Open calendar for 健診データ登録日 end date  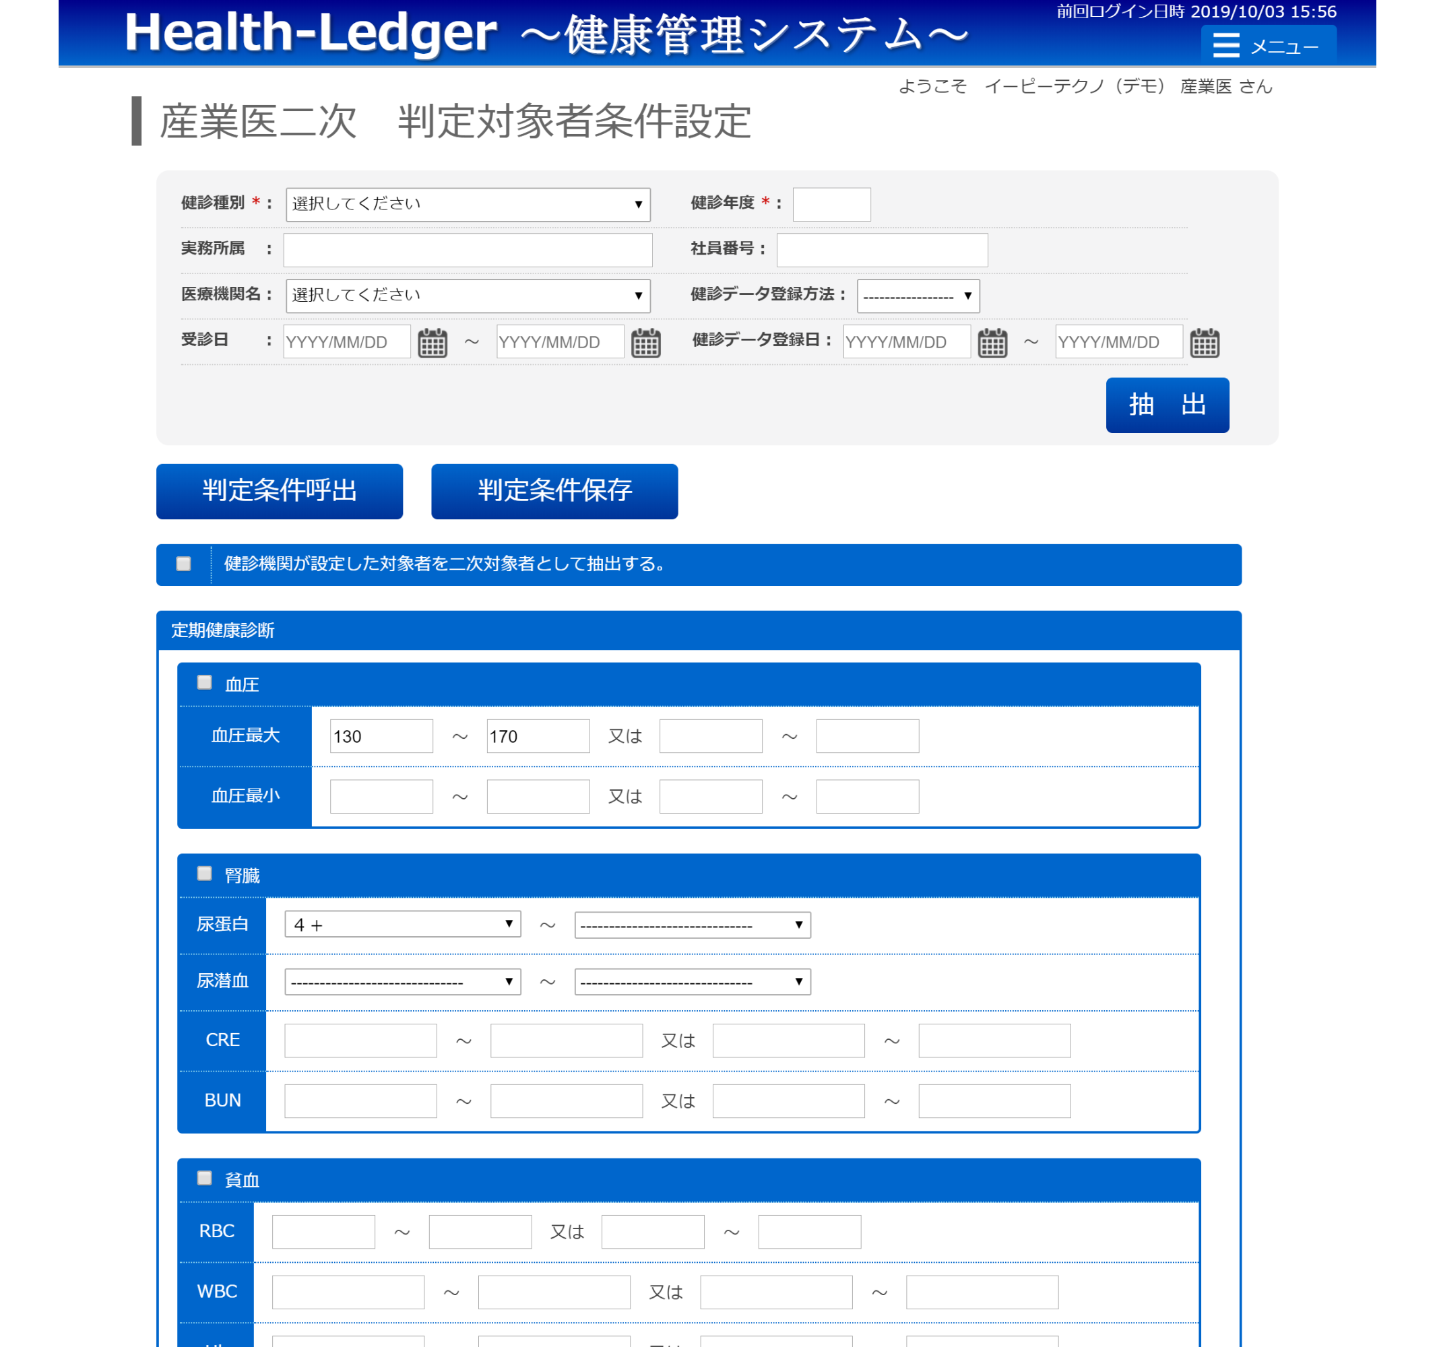[1205, 343]
